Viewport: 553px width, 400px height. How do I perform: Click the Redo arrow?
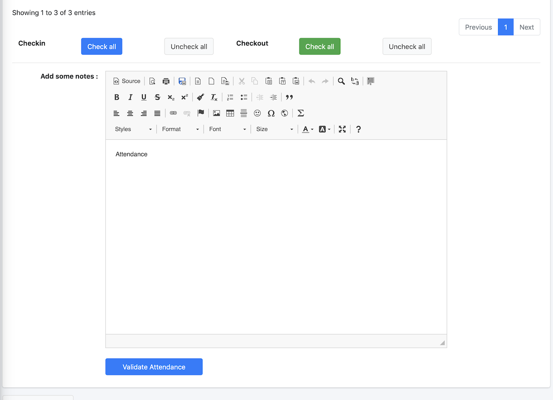point(325,81)
